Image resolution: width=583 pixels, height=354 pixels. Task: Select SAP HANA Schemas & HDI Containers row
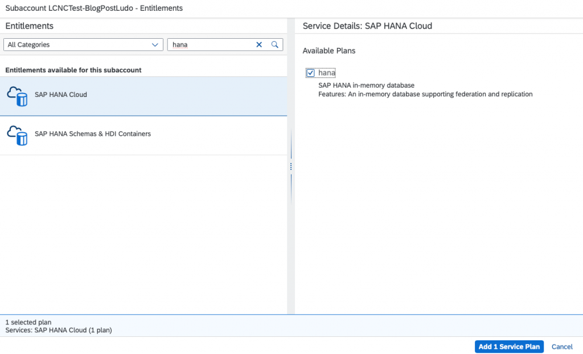[x=143, y=136]
